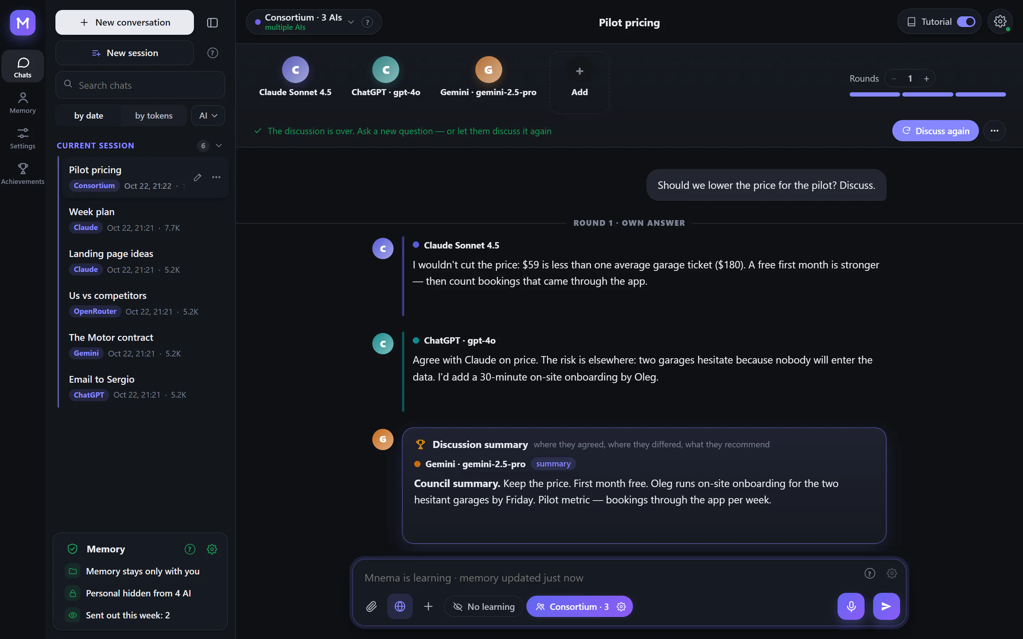This screenshot has height=639, width=1023.
Task: Sort chats by date tab
Action: 89,115
